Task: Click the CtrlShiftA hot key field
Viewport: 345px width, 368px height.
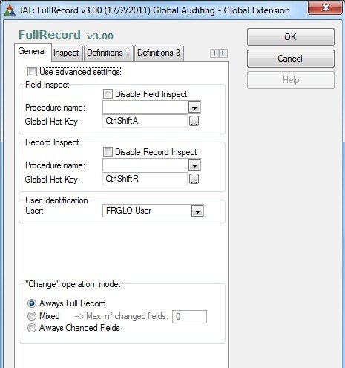Action: coord(145,121)
